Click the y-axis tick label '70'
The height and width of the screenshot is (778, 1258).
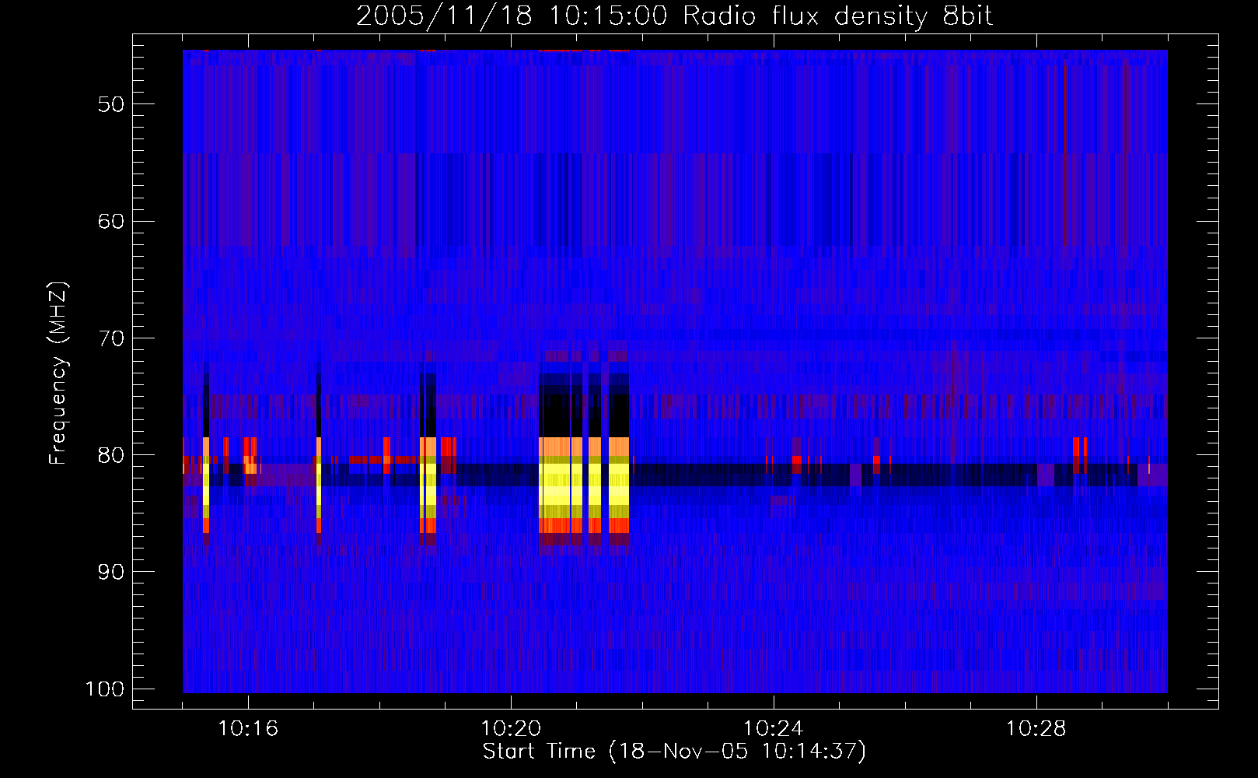click(x=110, y=338)
